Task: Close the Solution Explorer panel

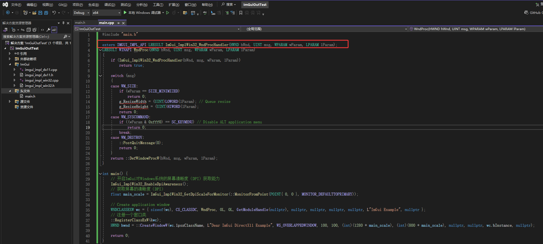Action: 68,23
